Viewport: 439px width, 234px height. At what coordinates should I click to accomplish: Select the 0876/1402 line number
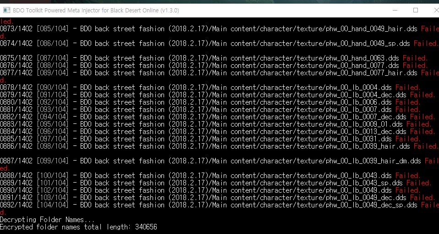pyautogui.click(x=16, y=66)
